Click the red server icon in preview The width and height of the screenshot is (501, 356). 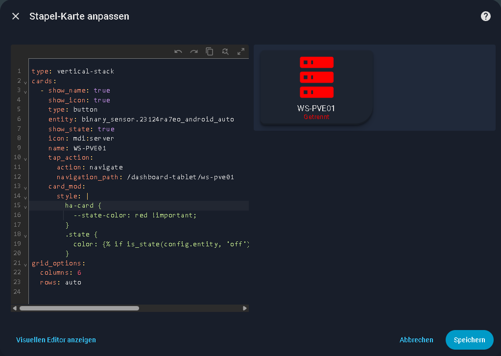316,77
